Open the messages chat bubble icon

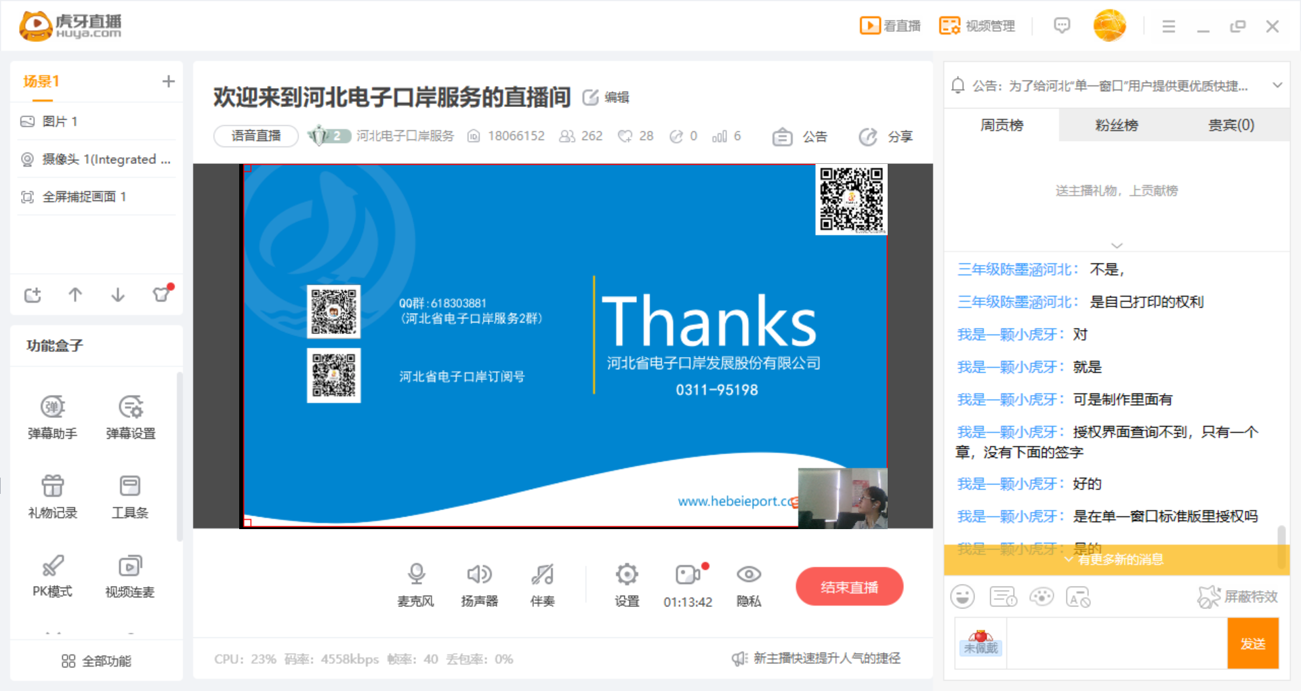(1062, 26)
